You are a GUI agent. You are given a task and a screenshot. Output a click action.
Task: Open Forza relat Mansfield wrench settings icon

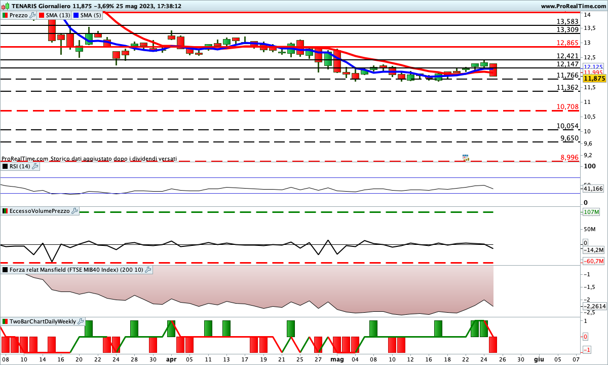[148, 270]
